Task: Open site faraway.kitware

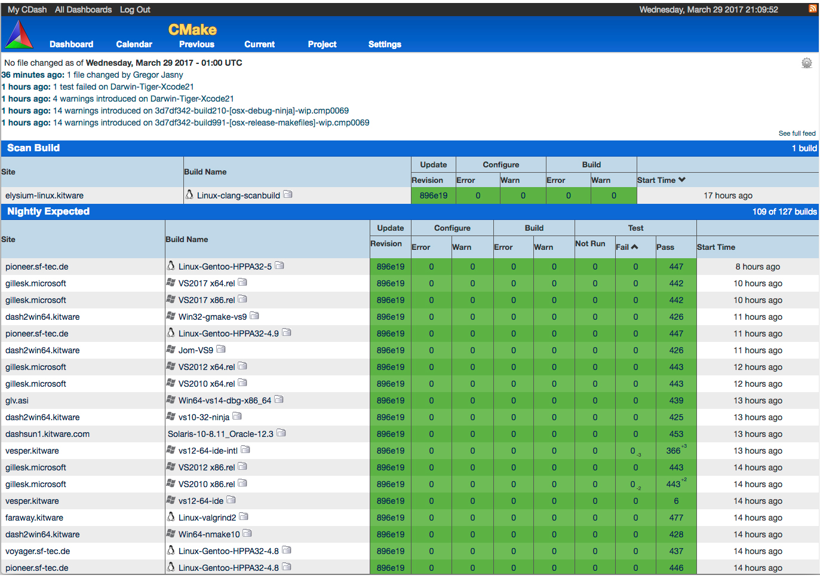Action: 35,518
